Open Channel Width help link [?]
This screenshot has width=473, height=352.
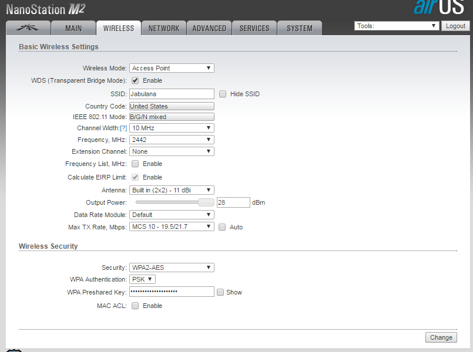tap(123, 128)
